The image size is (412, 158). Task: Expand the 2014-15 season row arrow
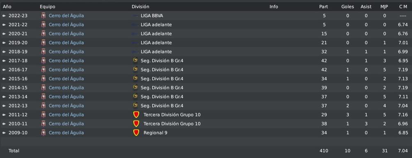[4, 88]
